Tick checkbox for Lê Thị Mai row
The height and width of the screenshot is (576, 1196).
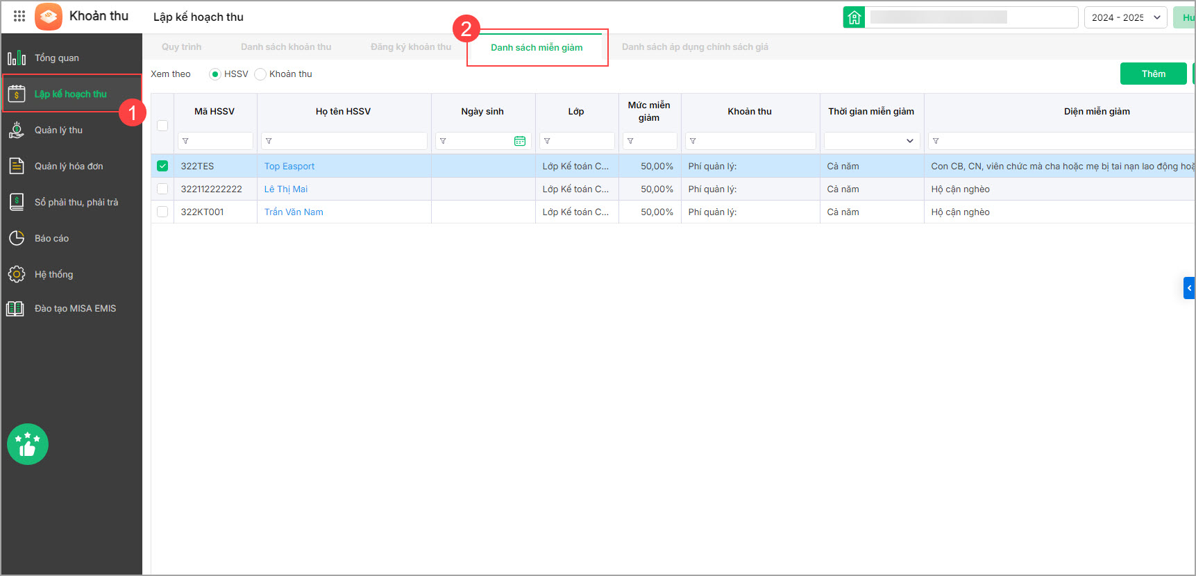tap(162, 189)
